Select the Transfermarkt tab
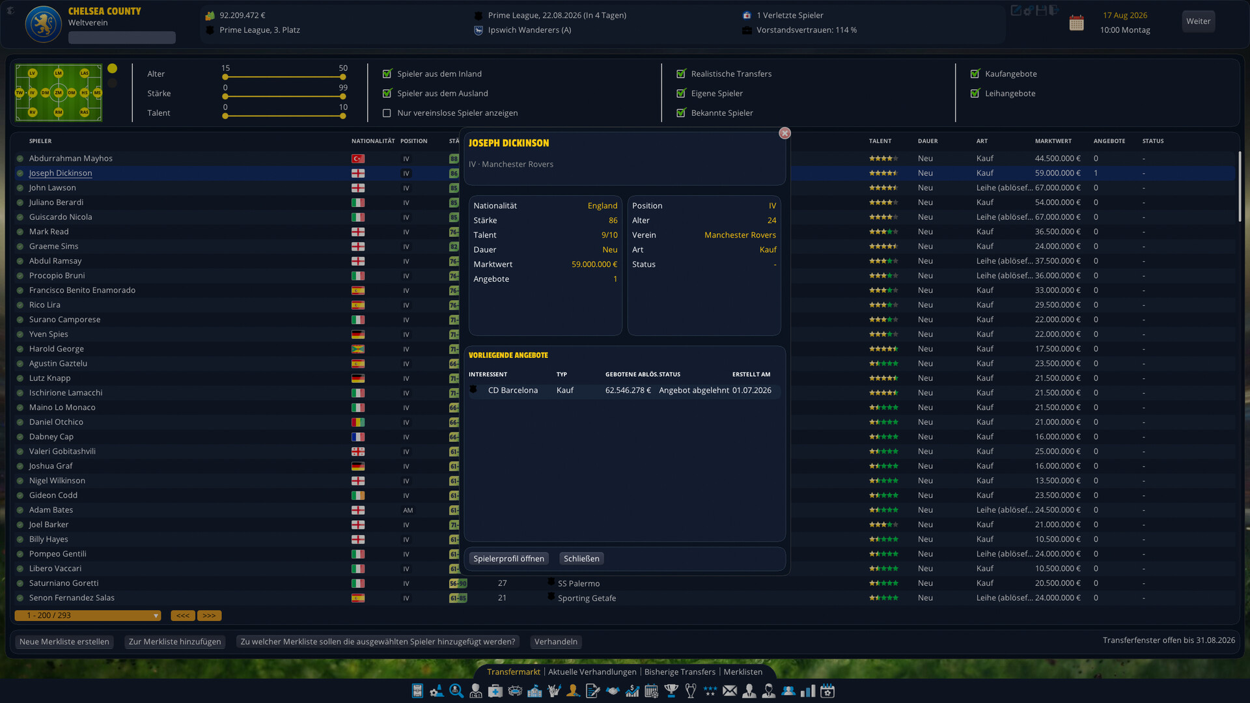 [514, 672]
